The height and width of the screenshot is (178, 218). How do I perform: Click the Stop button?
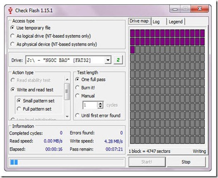pos(186,162)
